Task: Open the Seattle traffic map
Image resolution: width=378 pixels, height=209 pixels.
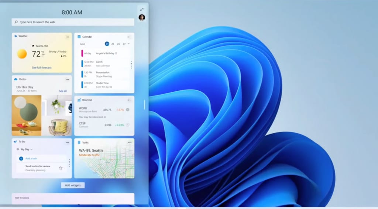Action: point(104,158)
